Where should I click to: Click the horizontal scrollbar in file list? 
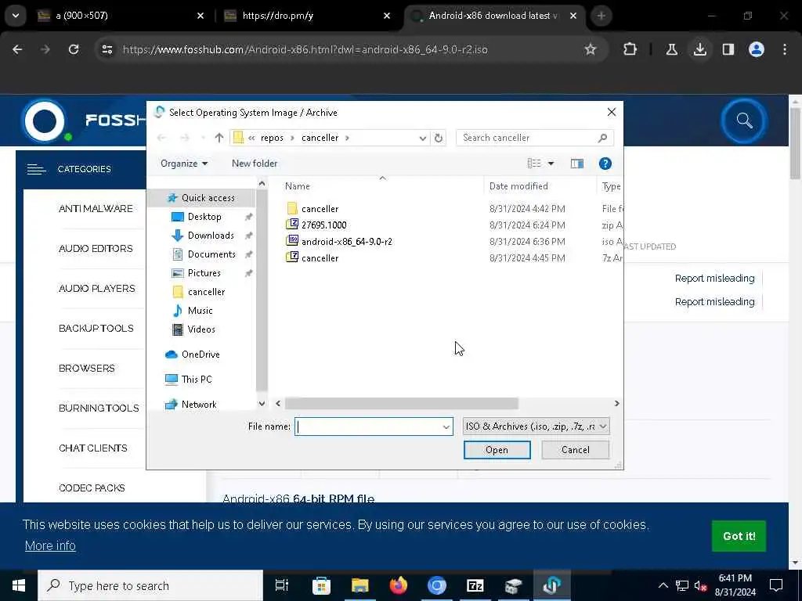[402, 403]
